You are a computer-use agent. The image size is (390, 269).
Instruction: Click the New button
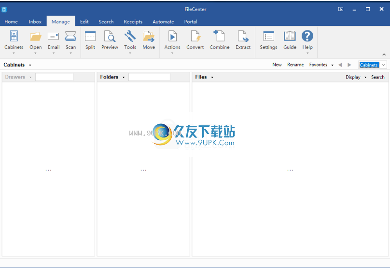tap(277, 65)
